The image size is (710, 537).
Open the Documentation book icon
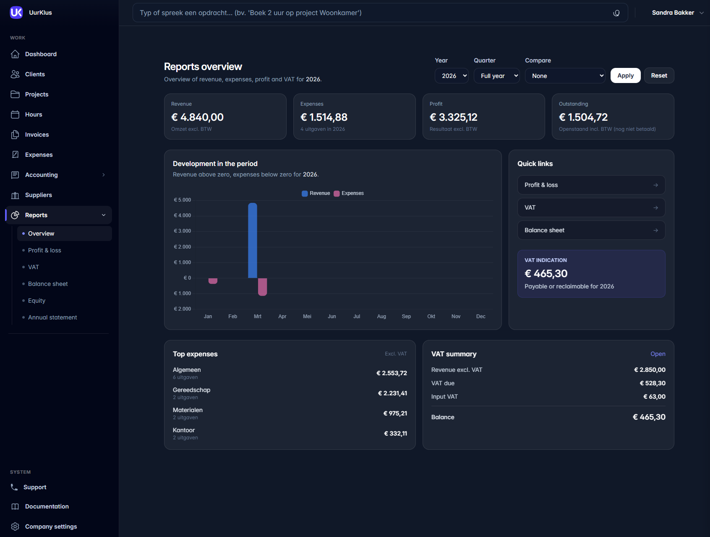click(15, 506)
